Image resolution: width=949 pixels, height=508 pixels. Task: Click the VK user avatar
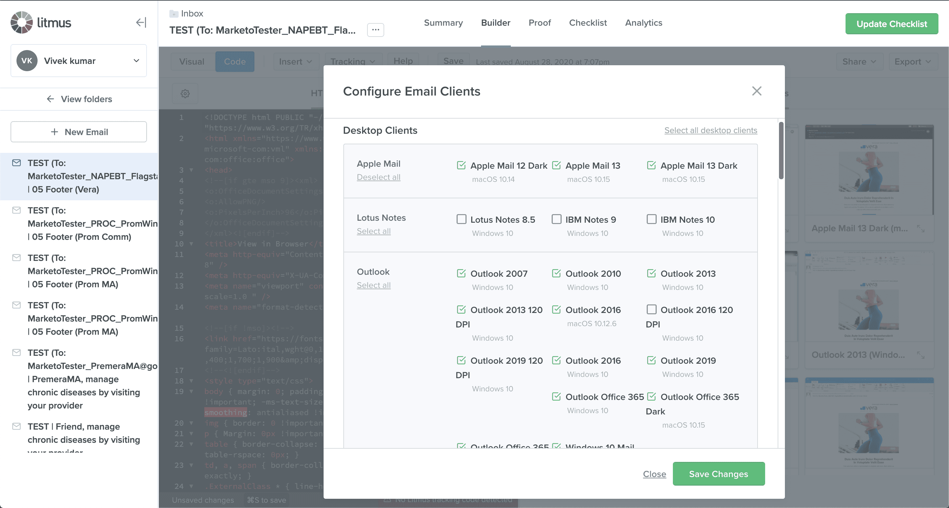(x=27, y=61)
